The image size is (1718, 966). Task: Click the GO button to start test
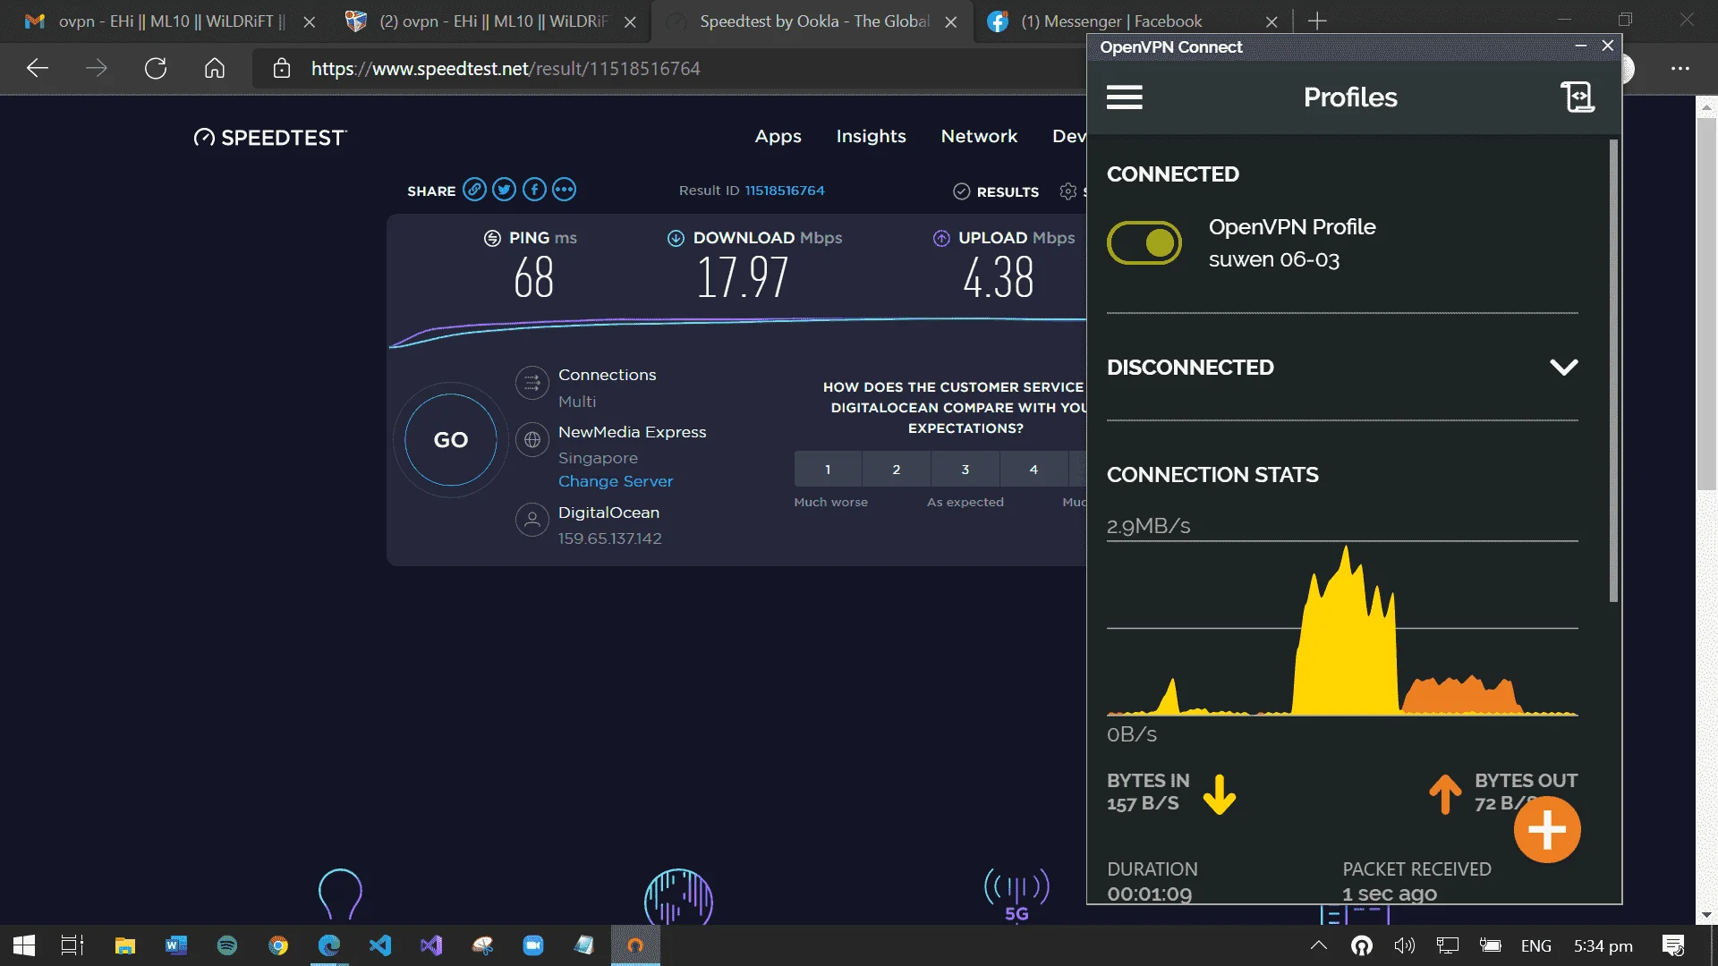(451, 440)
